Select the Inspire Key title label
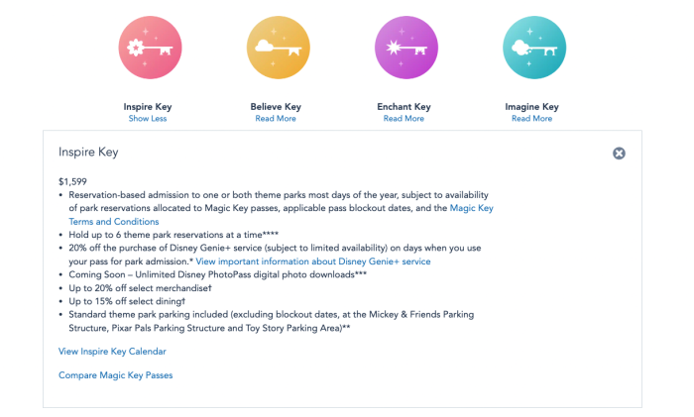The width and height of the screenshot is (694, 417). click(149, 107)
